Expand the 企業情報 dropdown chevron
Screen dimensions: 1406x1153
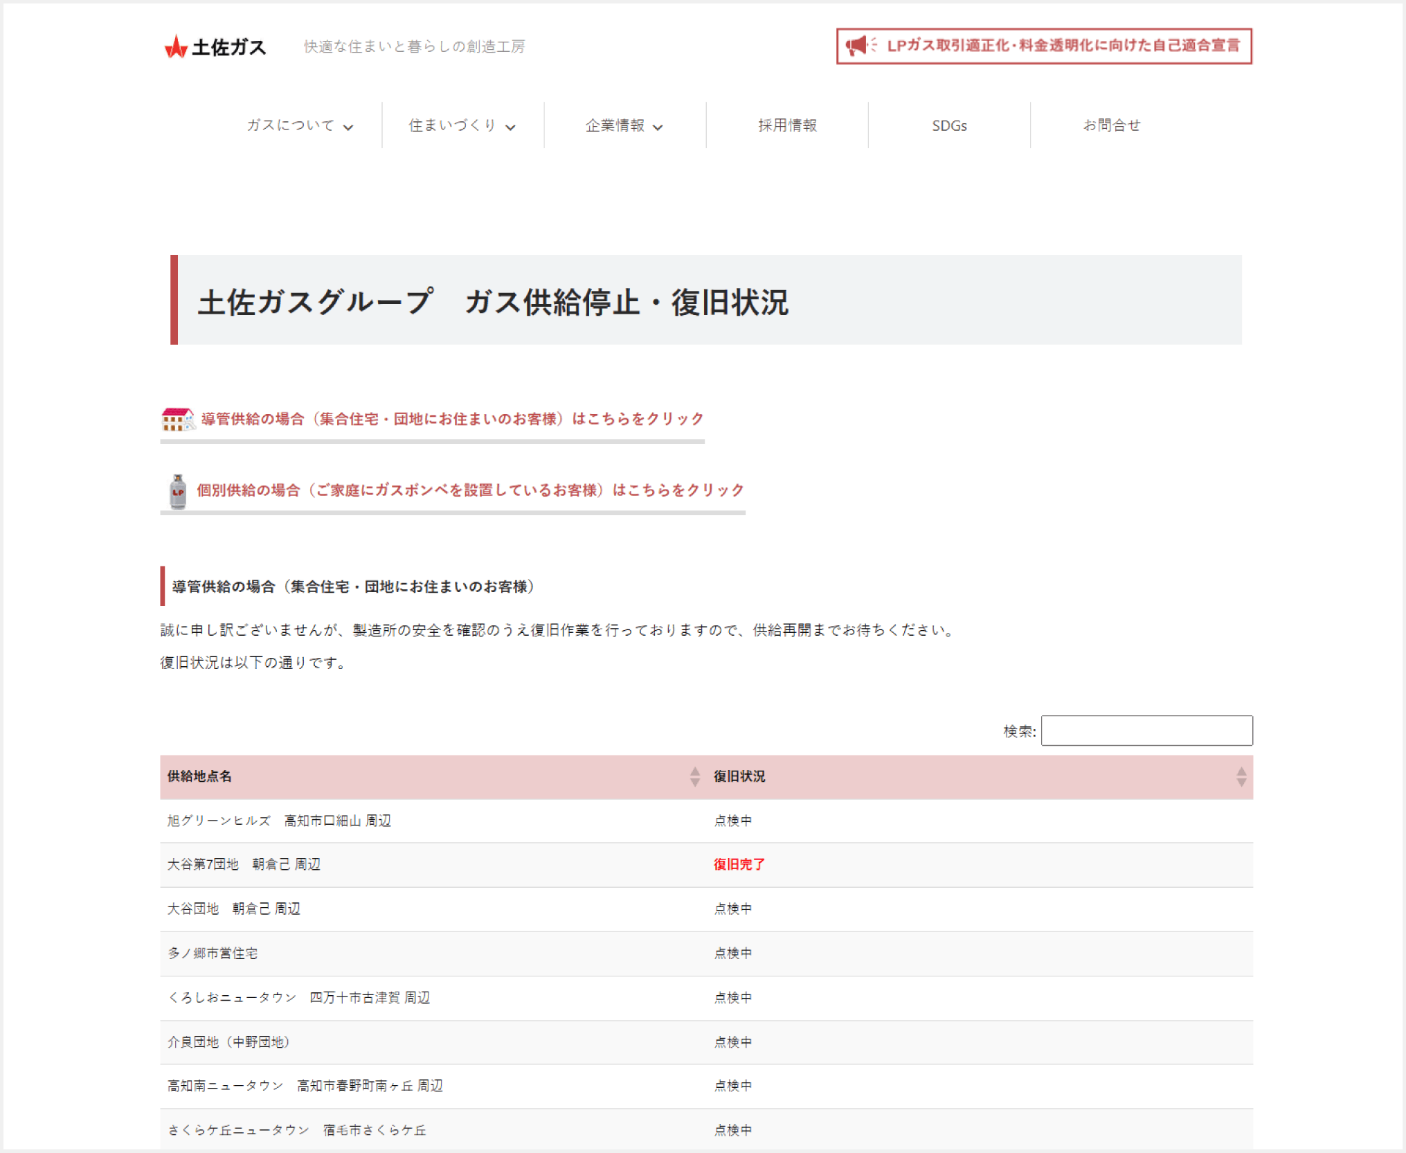658,127
